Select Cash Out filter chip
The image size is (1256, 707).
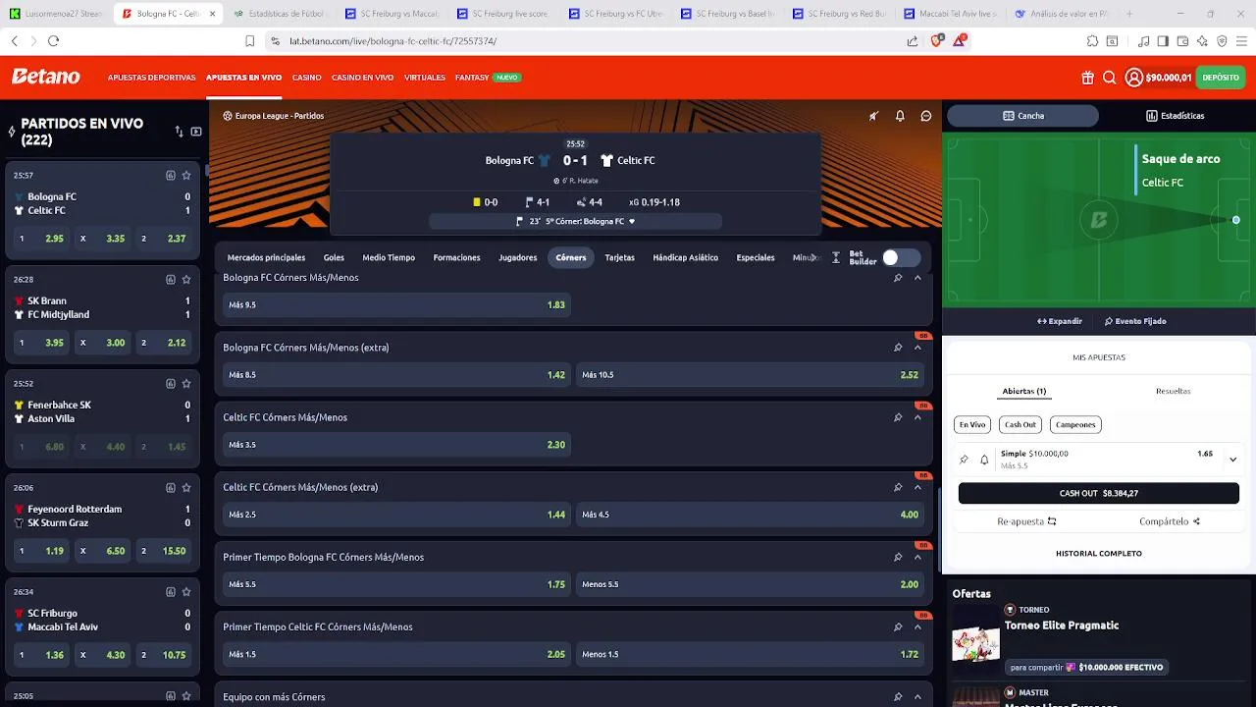(x=1020, y=424)
